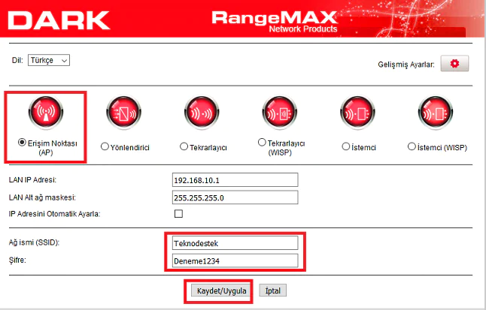Click the Yönlendirici router mode icon
Image resolution: width=486 pixels, height=310 pixels.
point(123,113)
